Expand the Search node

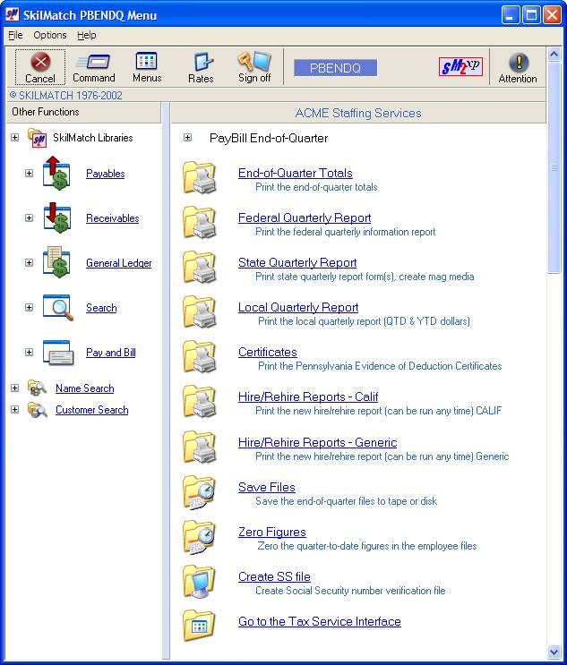pos(29,307)
